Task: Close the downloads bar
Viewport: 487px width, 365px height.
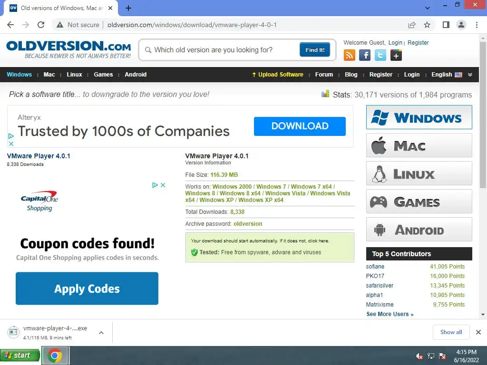Action: (478, 332)
